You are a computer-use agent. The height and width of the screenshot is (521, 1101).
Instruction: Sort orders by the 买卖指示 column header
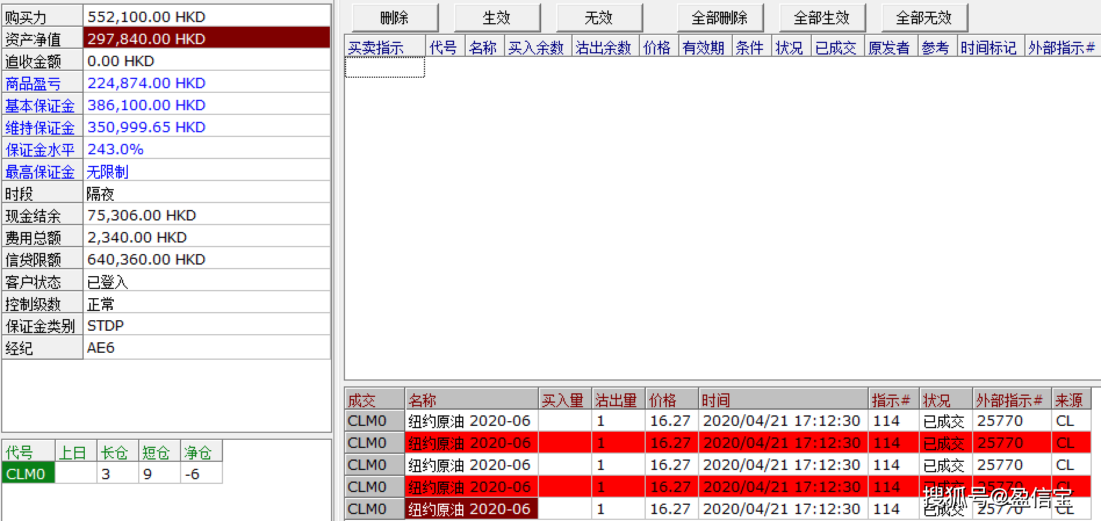(385, 47)
